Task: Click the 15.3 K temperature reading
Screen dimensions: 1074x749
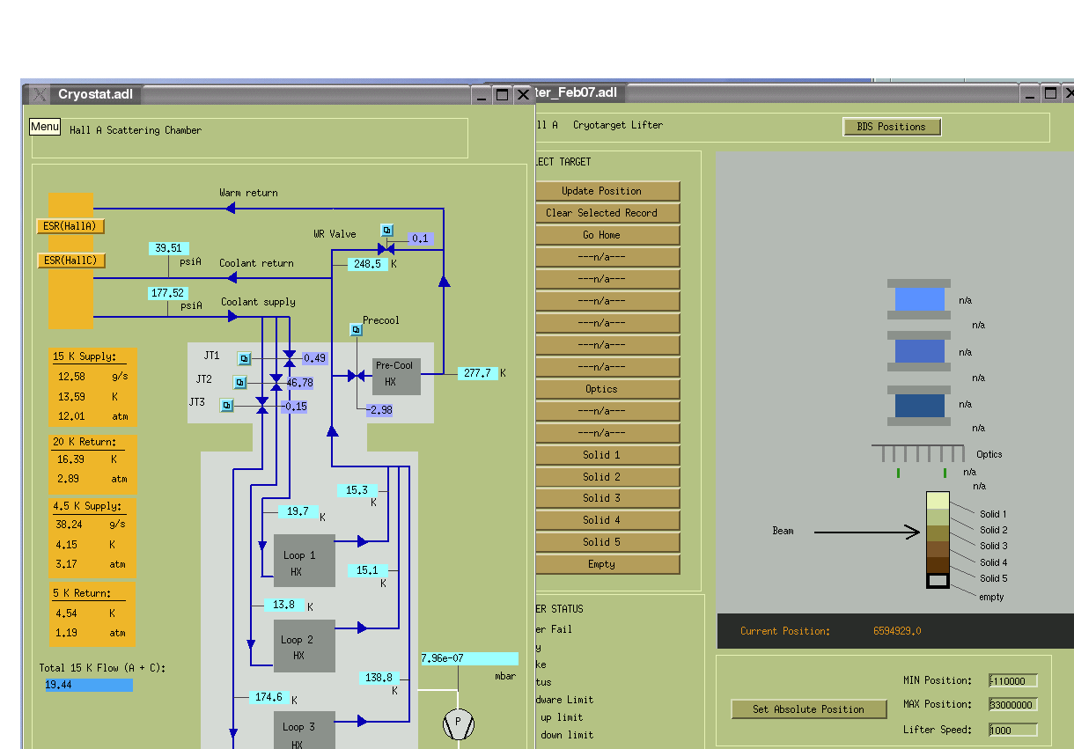Action: pos(357,490)
